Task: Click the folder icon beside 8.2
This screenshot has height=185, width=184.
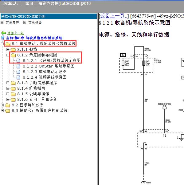Action: coord(8,105)
